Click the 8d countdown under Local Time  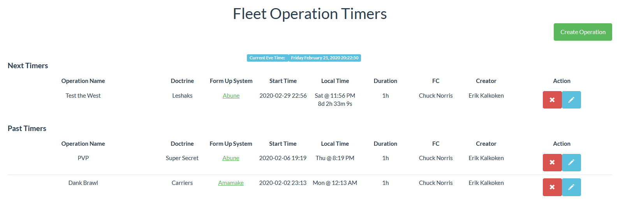coord(335,104)
